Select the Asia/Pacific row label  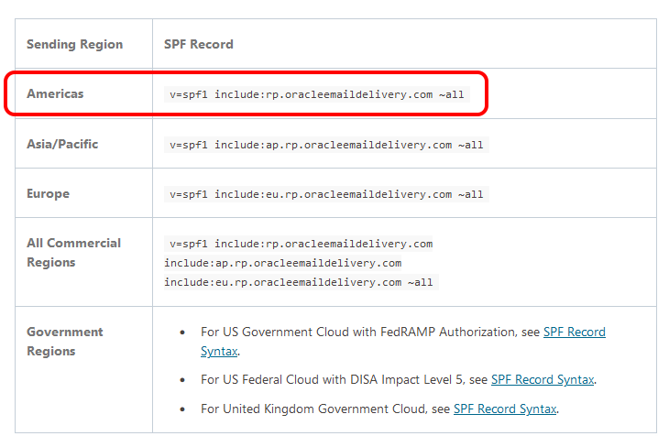pyautogui.click(x=62, y=144)
